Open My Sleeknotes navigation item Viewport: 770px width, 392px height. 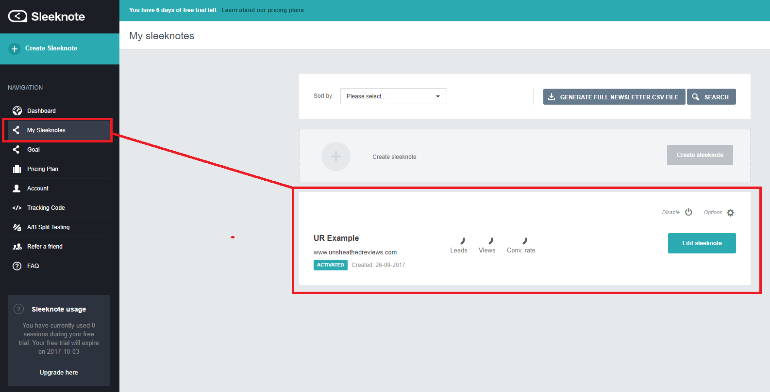tap(58, 130)
